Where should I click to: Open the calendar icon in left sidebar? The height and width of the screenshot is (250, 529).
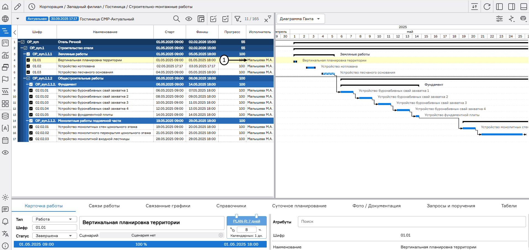tap(5, 140)
